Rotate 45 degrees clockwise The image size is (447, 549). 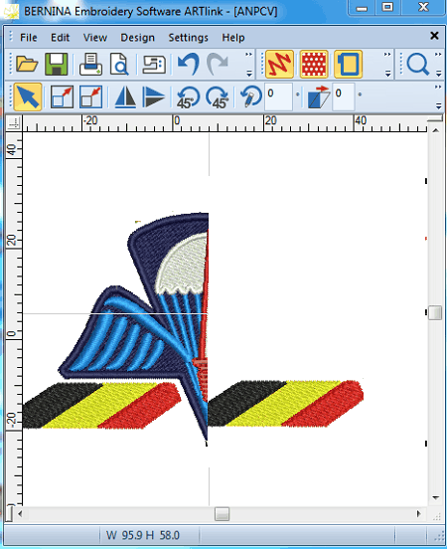click(218, 96)
